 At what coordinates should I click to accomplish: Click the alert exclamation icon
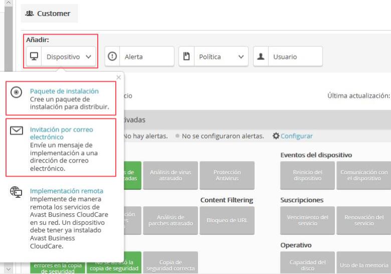(113, 57)
